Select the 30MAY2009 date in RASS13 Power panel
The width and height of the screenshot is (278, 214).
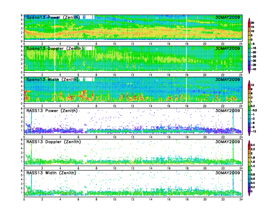coord(228,110)
